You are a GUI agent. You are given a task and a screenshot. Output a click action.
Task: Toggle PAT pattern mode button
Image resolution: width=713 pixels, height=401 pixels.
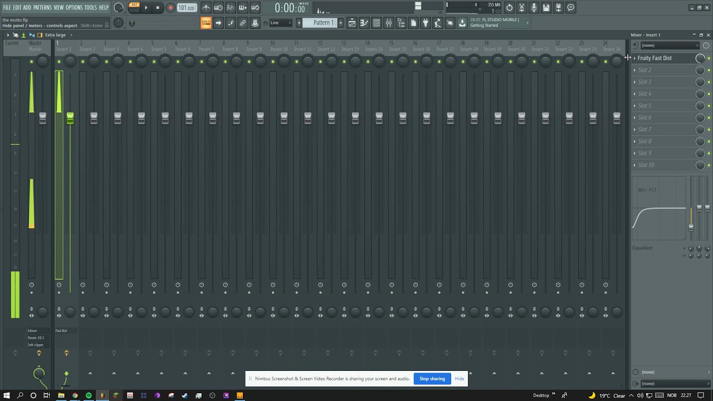click(x=134, y=5)
